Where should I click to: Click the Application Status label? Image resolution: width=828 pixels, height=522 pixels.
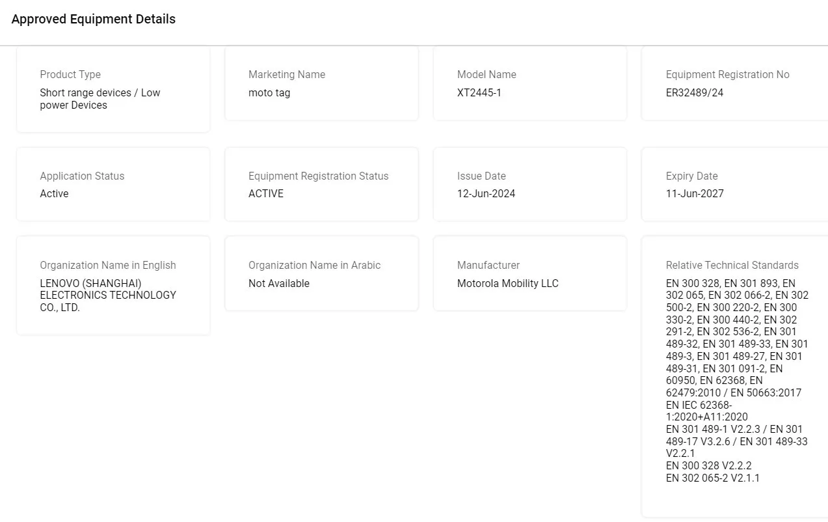(x=82, y=176)
